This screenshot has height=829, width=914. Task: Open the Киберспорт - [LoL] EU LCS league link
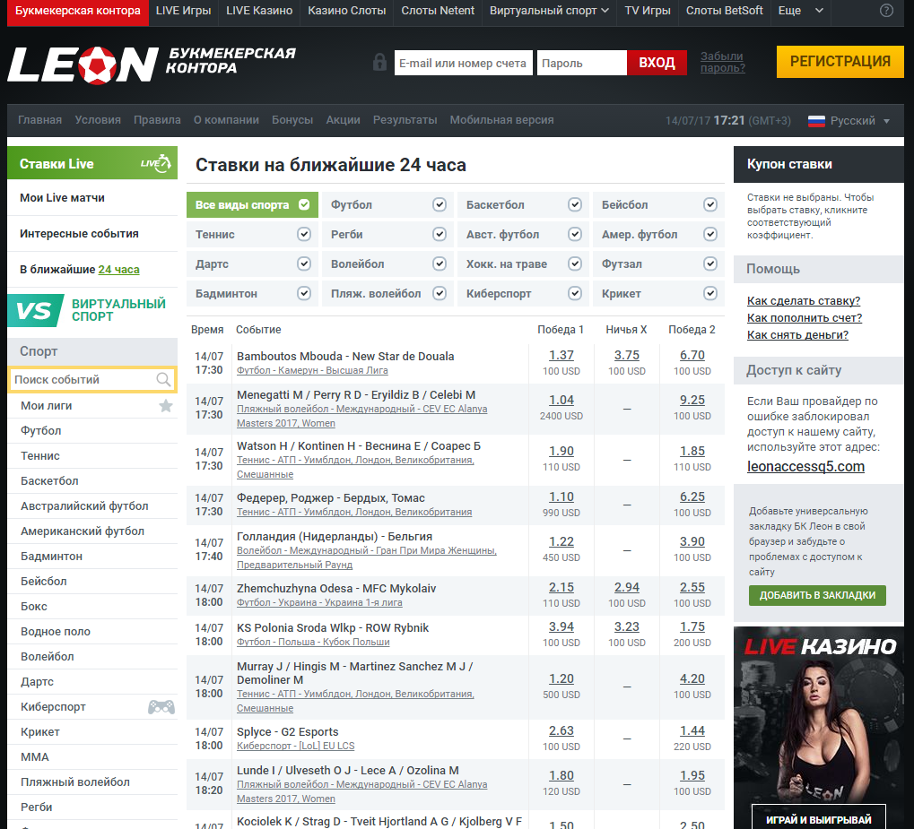(x=295, y=747)
